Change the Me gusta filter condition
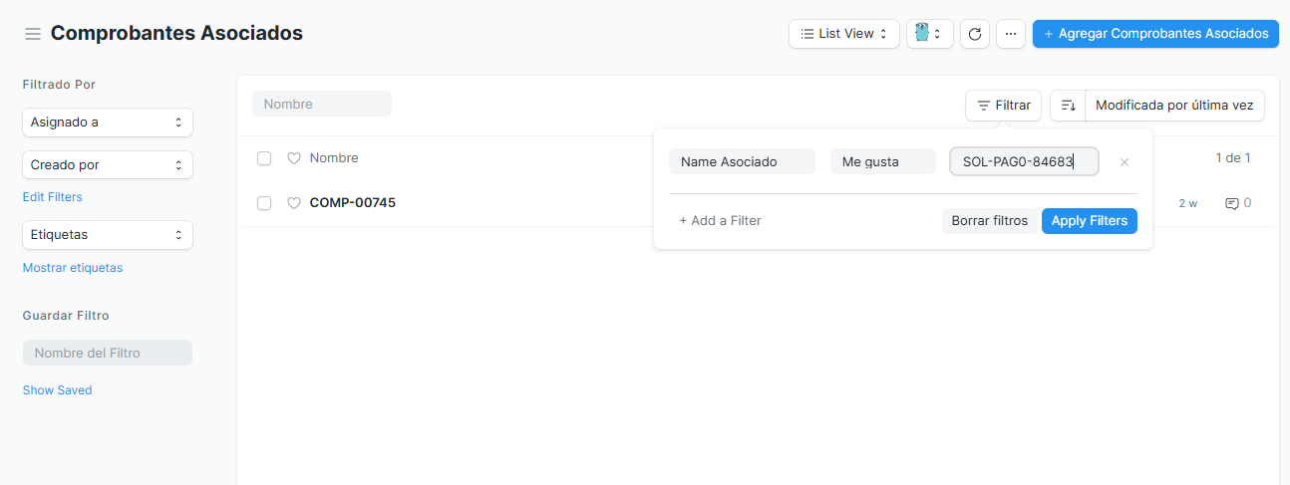Viewport: 1290px width, 485px height. pyautogui.click(x=882, y=161)
